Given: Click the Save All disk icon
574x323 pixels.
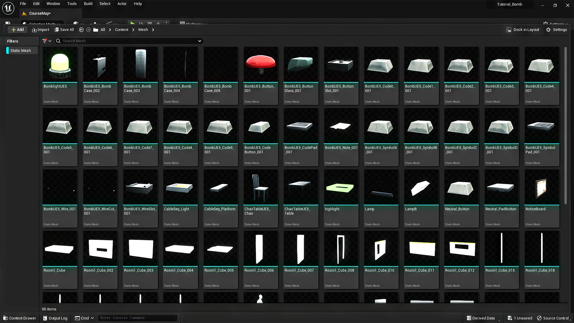Looking at the screenshot, I should pos(57,30).
